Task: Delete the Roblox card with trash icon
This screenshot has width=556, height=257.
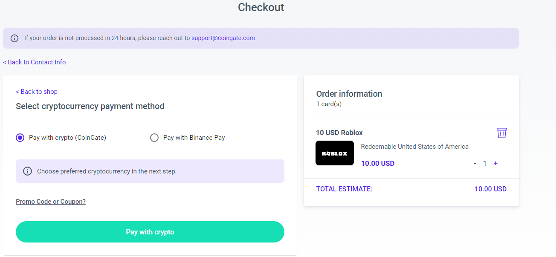Action: click(502, 133)
